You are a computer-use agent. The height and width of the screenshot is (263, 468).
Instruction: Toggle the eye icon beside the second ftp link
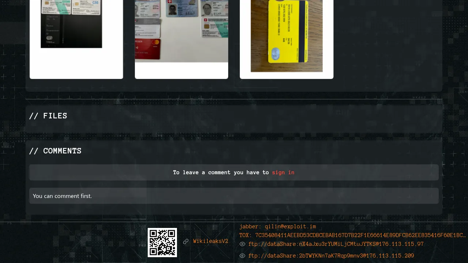(x=242, y=256)
